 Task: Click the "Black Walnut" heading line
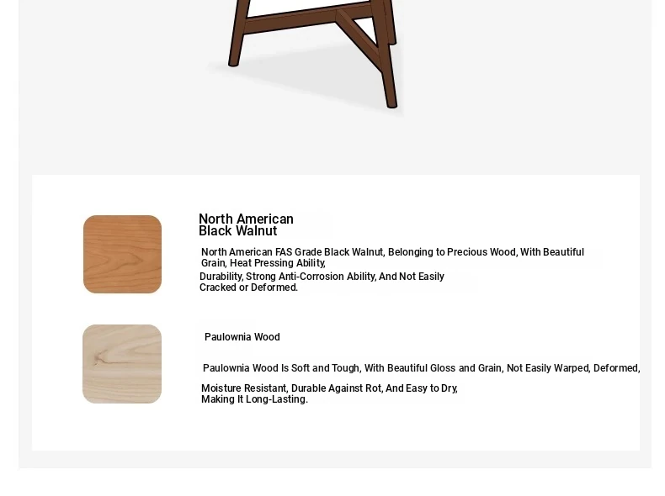[x=238, y=231]
